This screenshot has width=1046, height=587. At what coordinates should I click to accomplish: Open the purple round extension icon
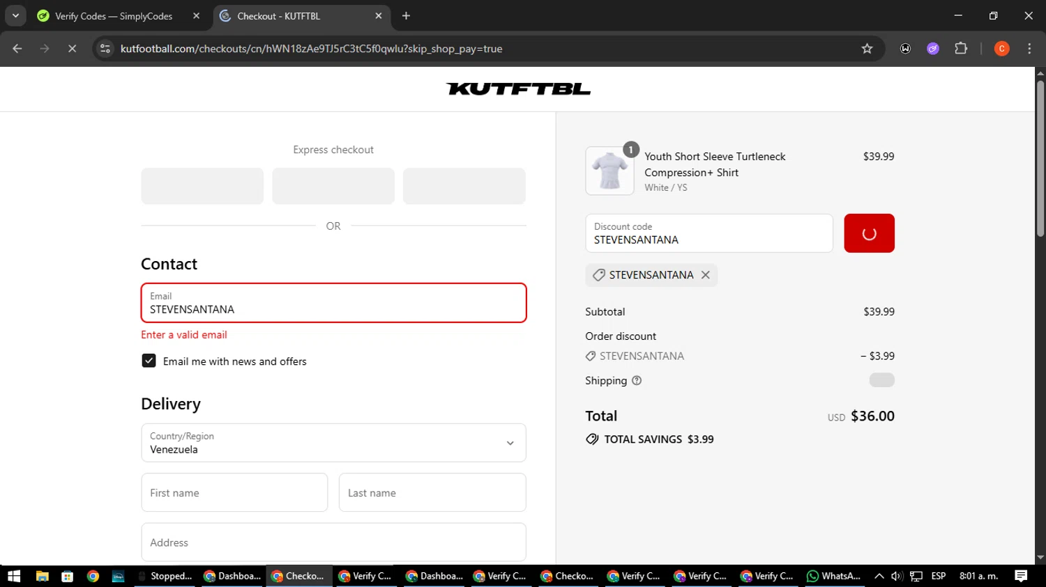pyautogui.click(x=933, y=49)
